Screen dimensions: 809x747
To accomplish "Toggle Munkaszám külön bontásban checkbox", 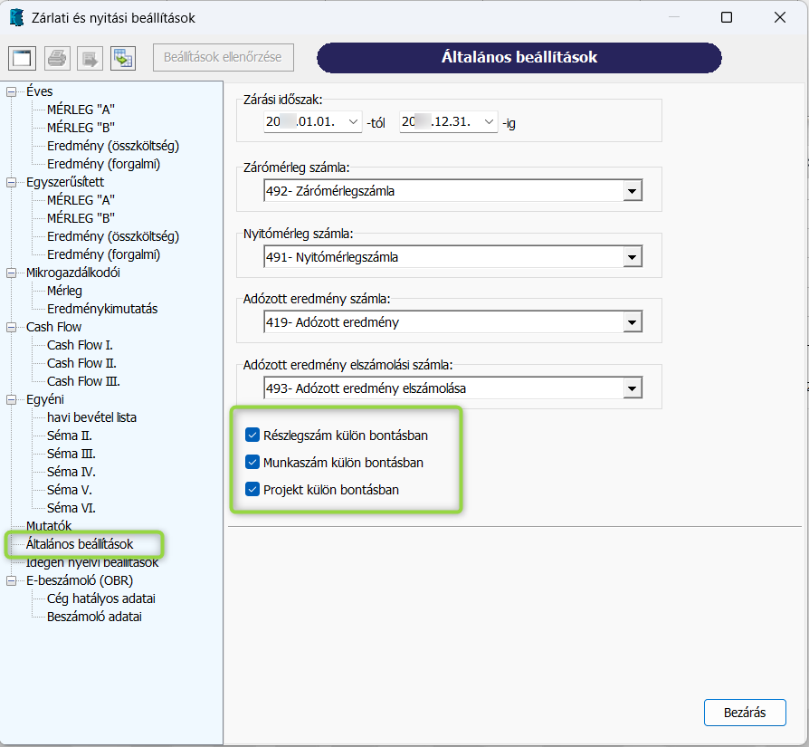I will point(252,462).
